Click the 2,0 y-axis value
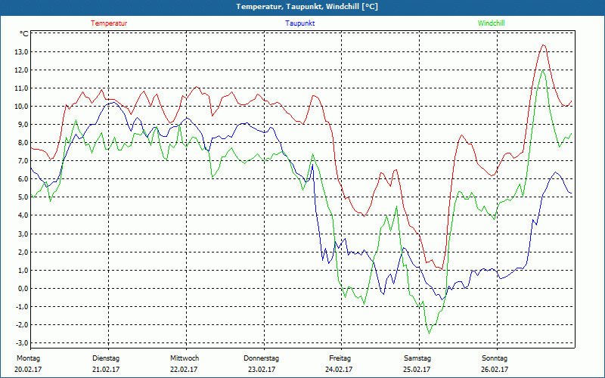 coord(23,253)
